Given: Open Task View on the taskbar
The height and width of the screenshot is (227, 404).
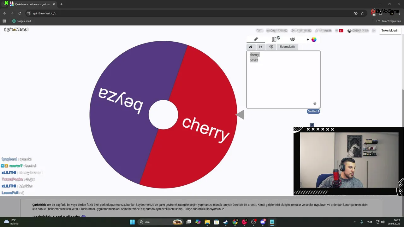Looking at the screenshot, I should point(189,222).
